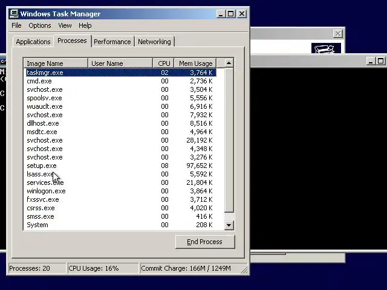Open the Options menu
The image size is (387, 290).
(x=40, y=25)
